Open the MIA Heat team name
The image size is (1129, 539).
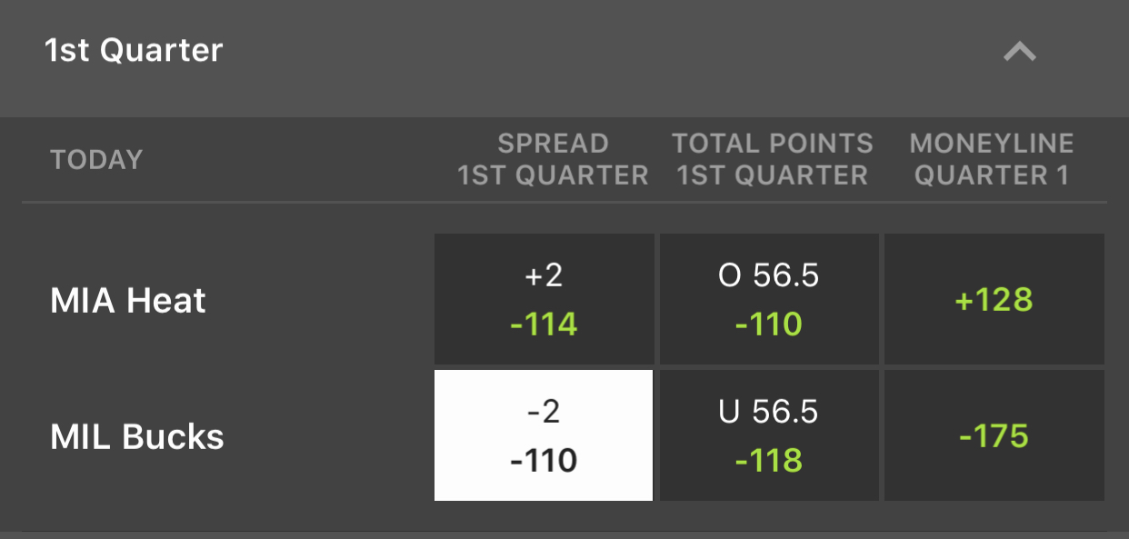[128, 300]
